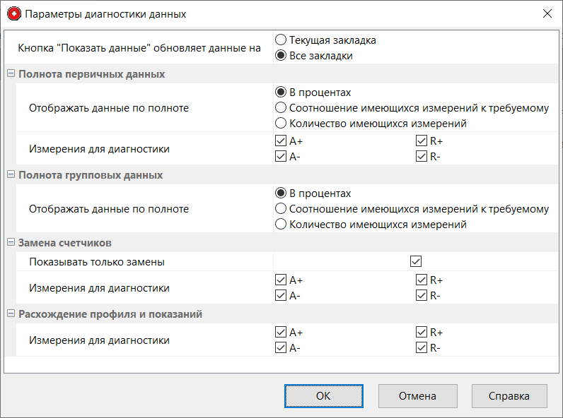Click the red application icon in title bar
The image size is (563, 418).
(x=13, y=13)
